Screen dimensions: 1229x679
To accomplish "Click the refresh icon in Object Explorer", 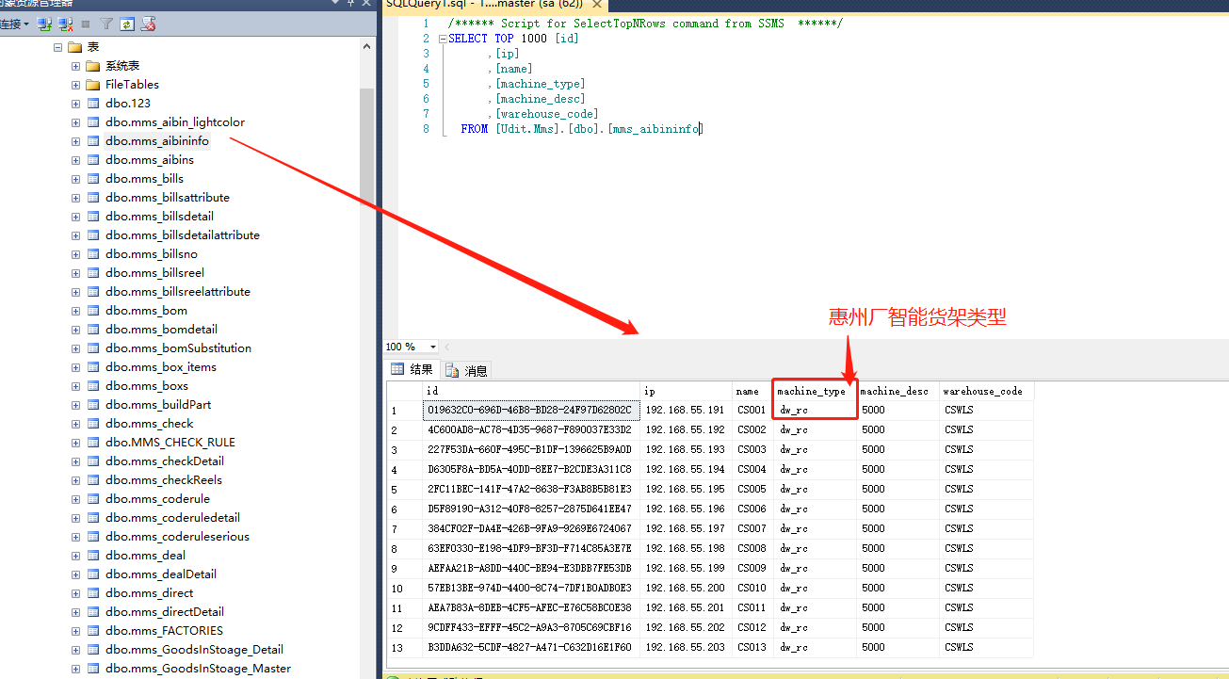I will [x=127, y=24].
